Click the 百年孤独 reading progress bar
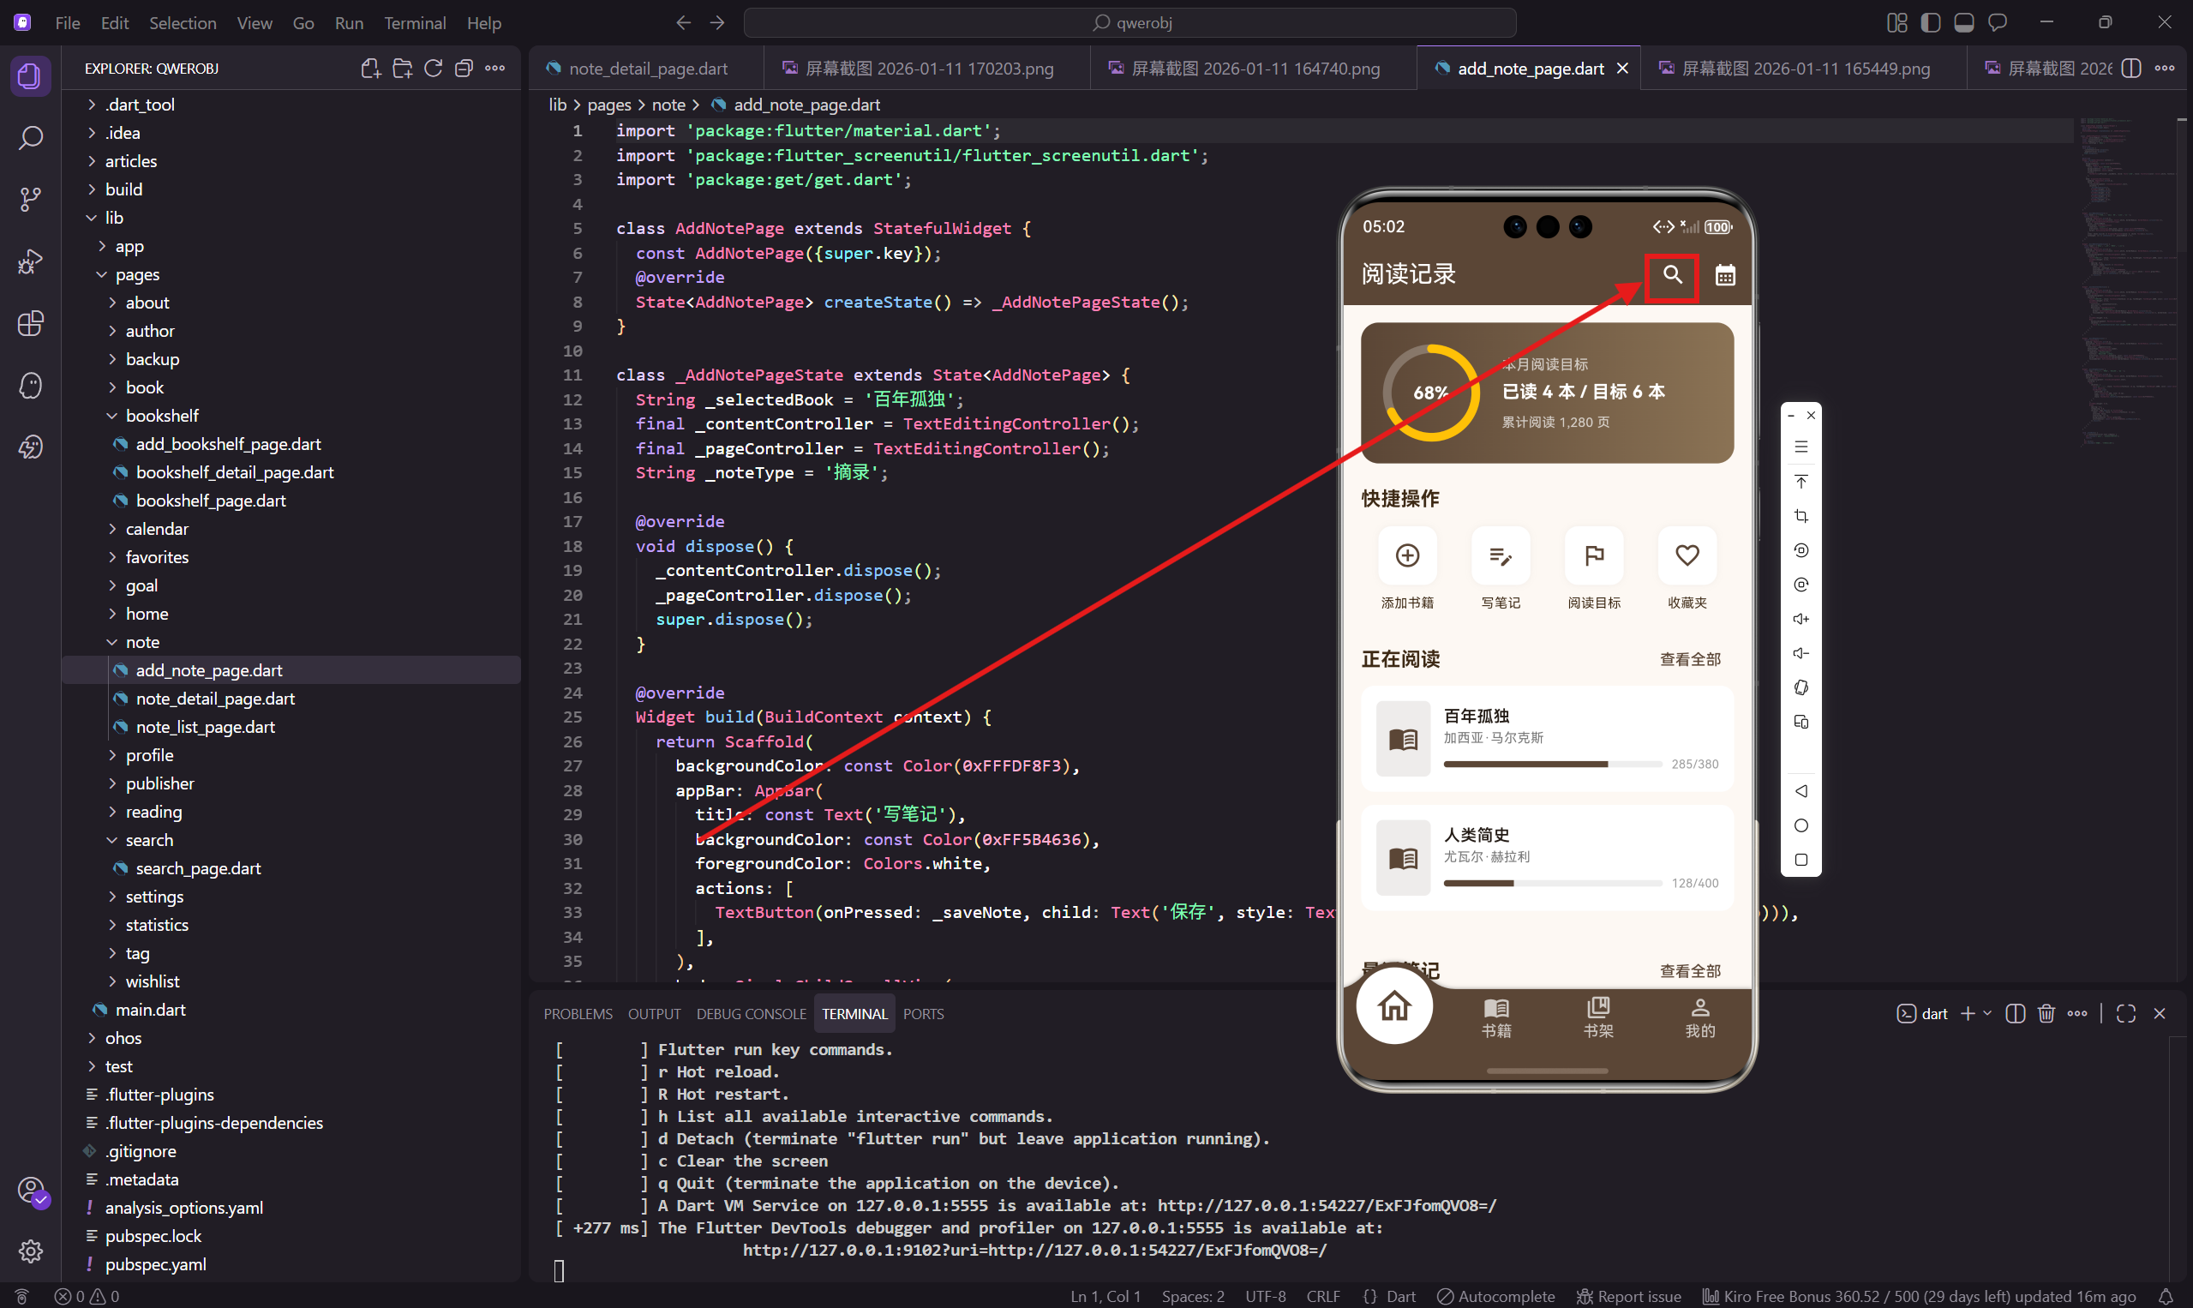 click(1552, 765)
